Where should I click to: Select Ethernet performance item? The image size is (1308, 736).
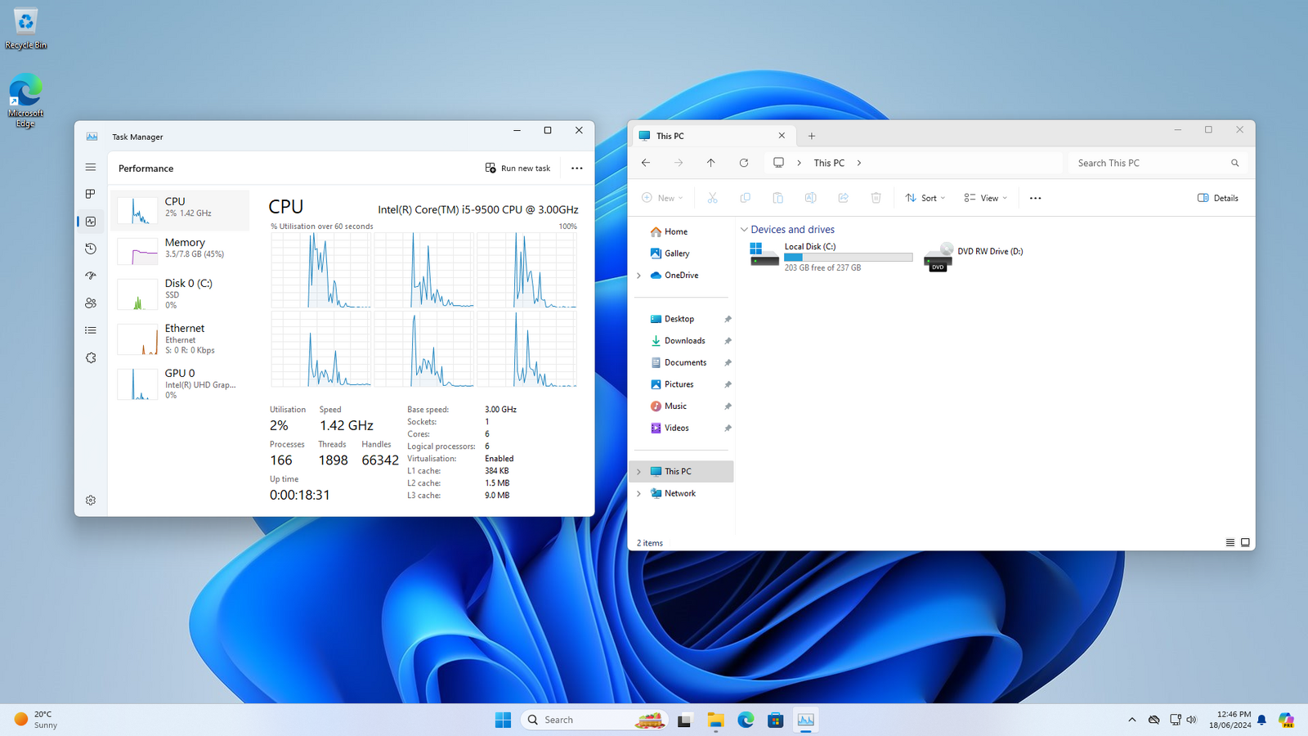(x=180, y=339)
